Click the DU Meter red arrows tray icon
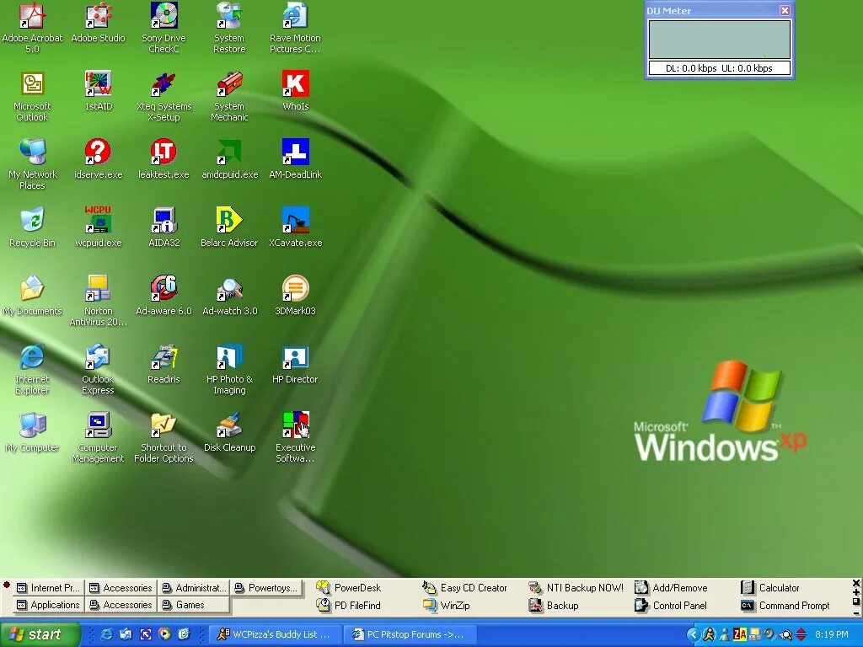This screenshot has width=863, height=647. [801, 634]
